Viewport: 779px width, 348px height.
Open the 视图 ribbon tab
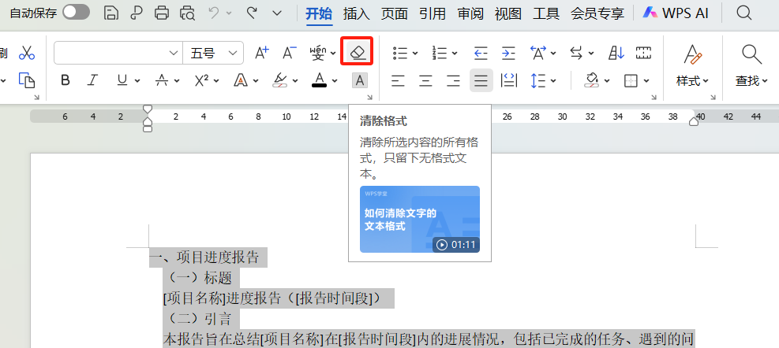[x=508, y=13]
